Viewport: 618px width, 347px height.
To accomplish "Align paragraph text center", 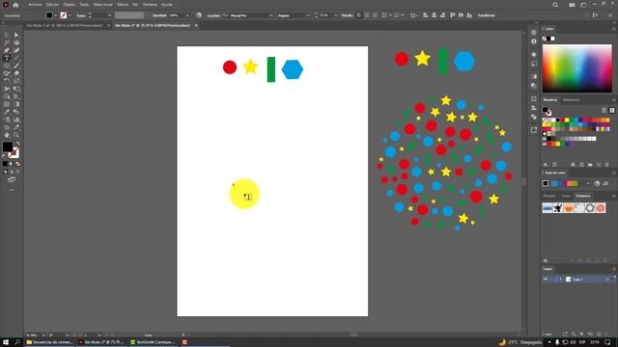I will [x=367, y=15].
